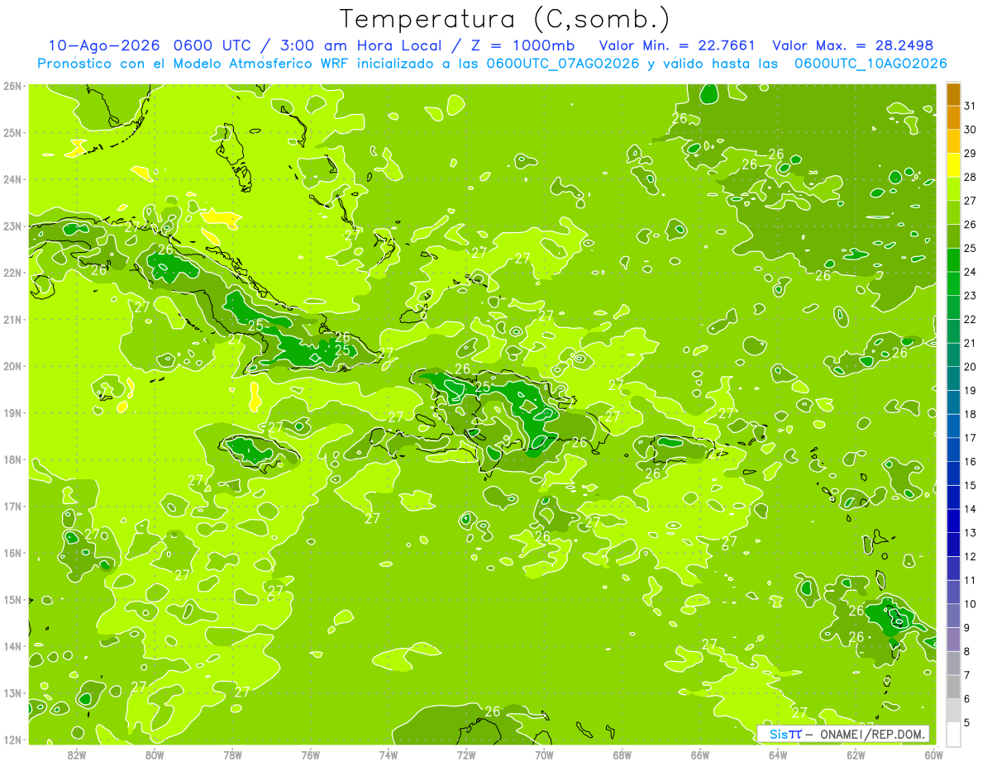The width and height of the screenshot is (992, 766).
Task: Click the 80W longitude label
Action: (155, 754)
